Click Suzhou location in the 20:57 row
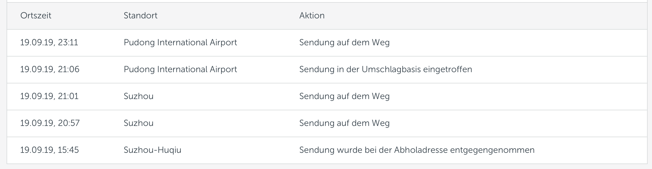Image resolution: width=652 pixels, height=169 pixels. click(x=138, y=123)
